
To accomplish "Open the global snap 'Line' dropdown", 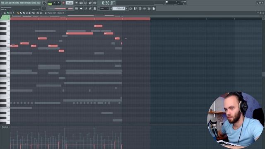I will tap(104, 8).
